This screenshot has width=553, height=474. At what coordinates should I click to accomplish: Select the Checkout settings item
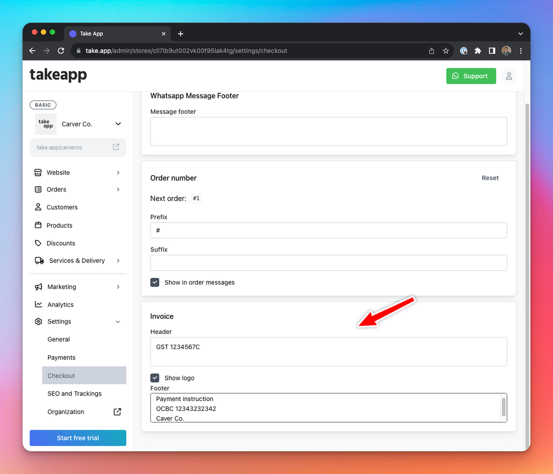84,375
